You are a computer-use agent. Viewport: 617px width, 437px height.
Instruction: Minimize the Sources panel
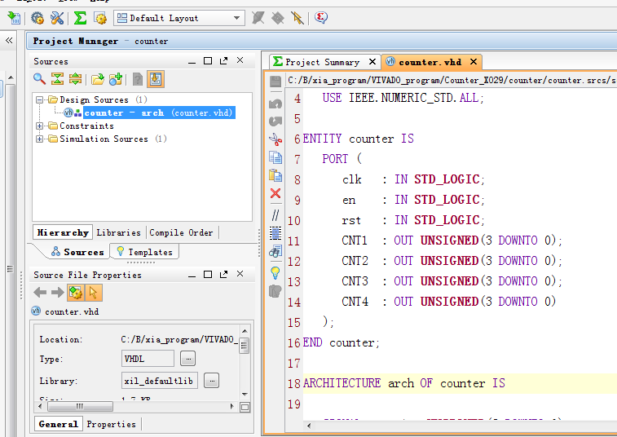pos(192,61)
